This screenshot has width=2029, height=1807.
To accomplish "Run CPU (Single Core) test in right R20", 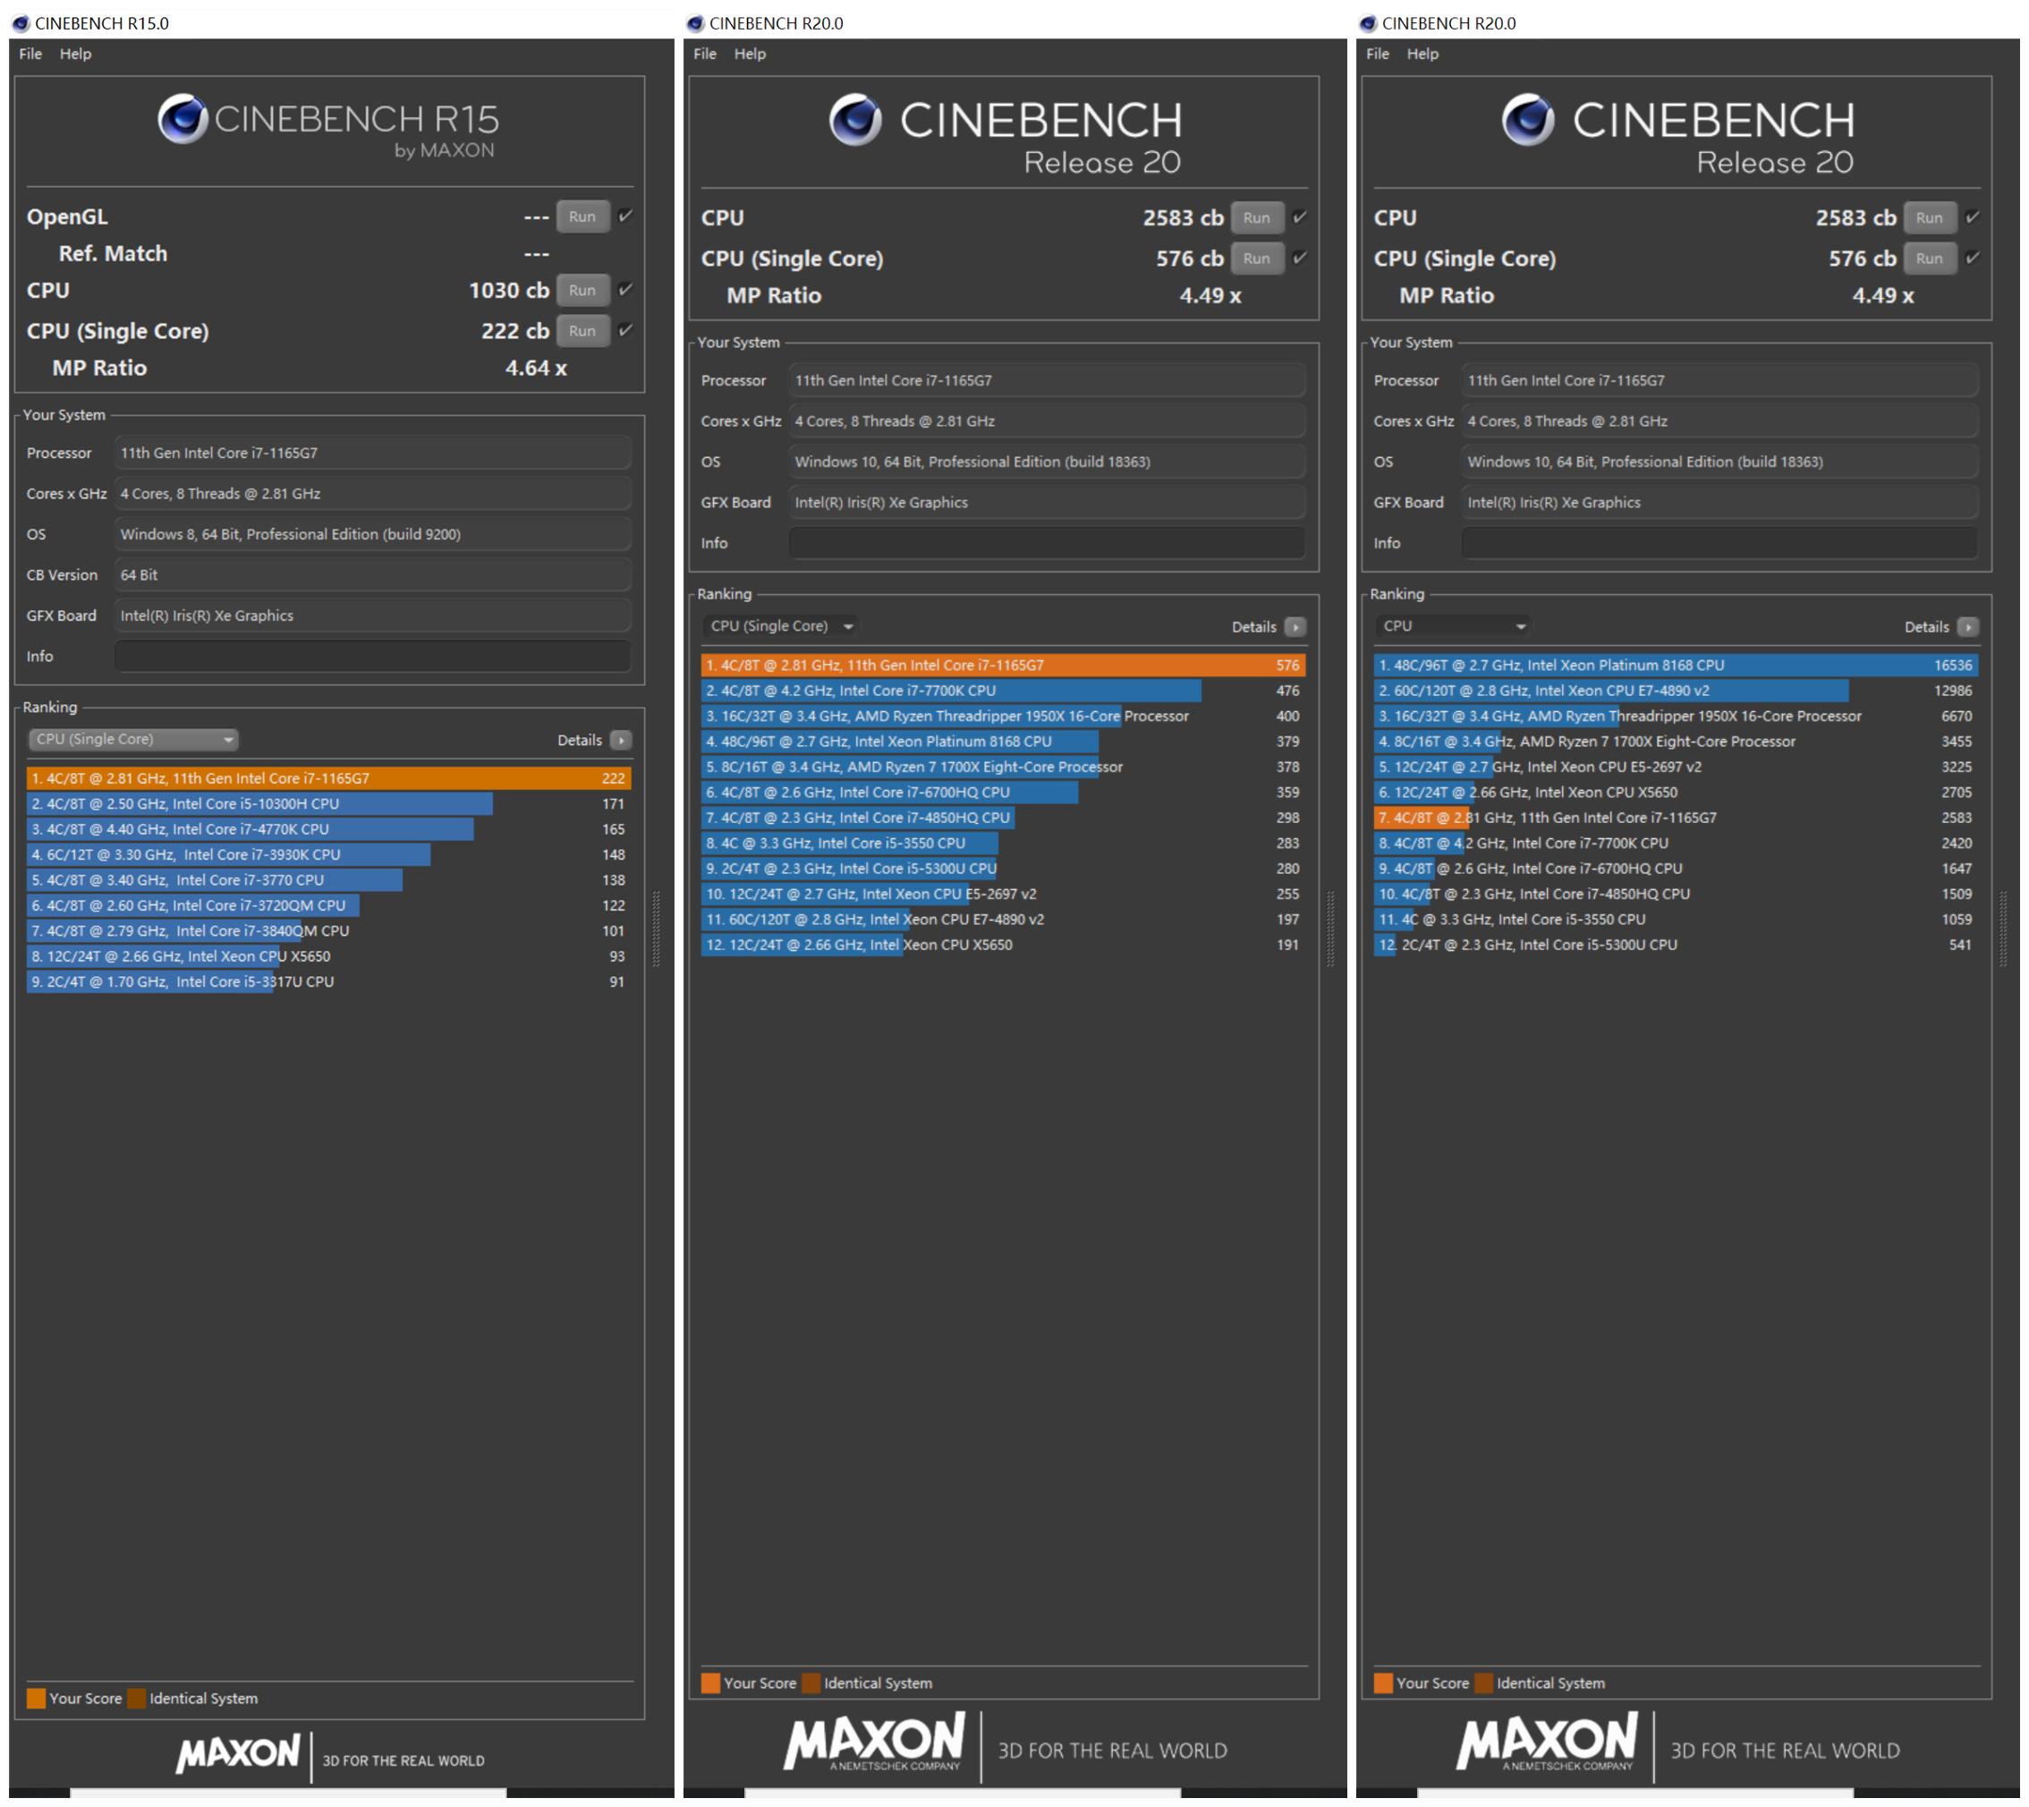I will pos(1929,259).
